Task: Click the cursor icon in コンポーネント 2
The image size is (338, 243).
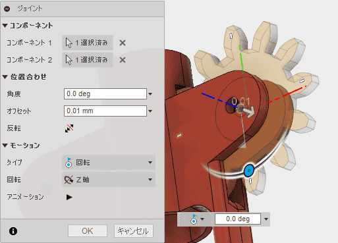Action: (x=69, y=60)
